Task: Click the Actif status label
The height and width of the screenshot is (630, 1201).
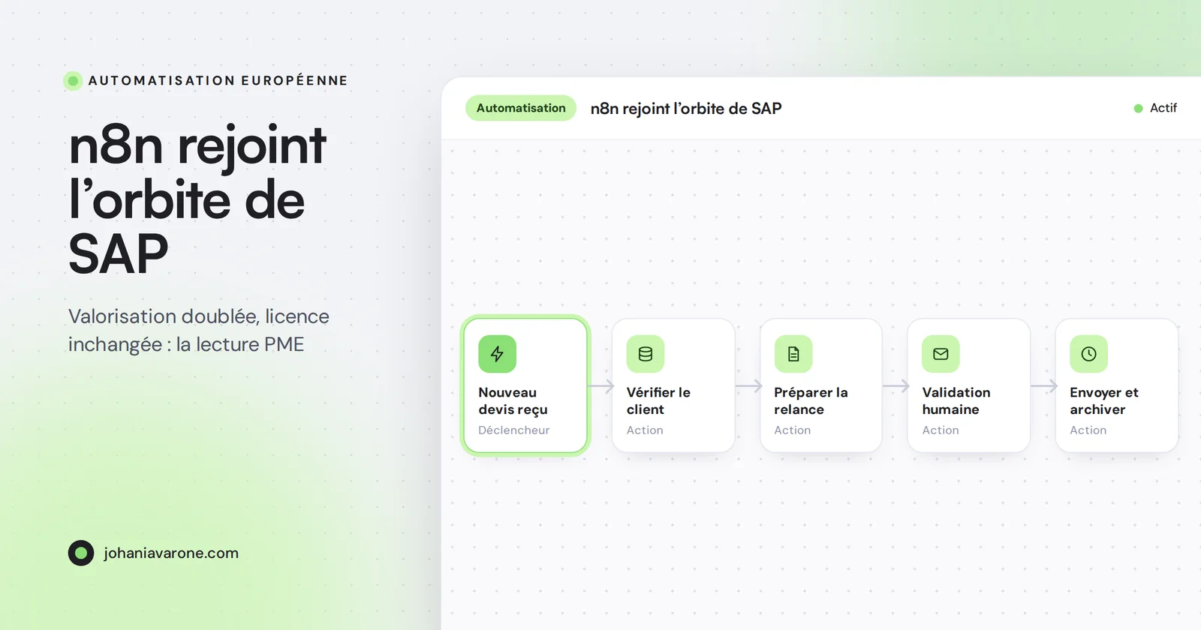Action: pos(1163,108)
